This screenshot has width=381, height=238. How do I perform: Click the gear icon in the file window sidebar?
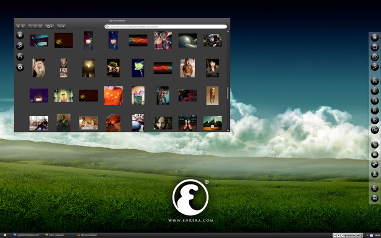pos(20,67)
